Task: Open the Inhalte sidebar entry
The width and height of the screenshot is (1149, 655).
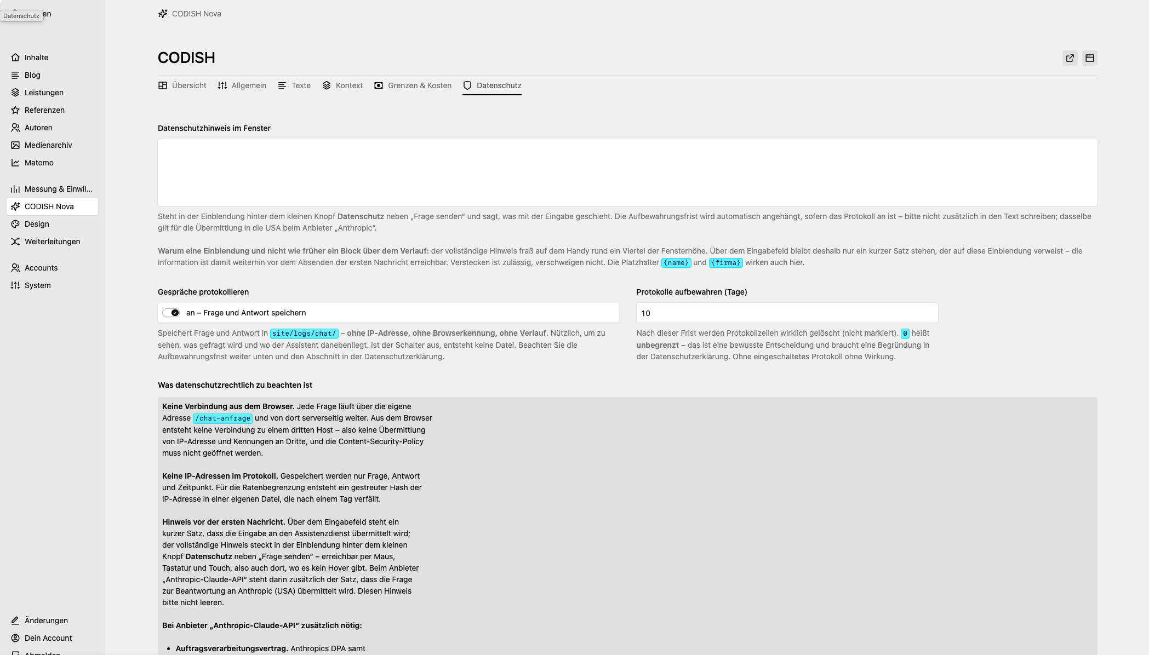Action: [x=52, y=58]
